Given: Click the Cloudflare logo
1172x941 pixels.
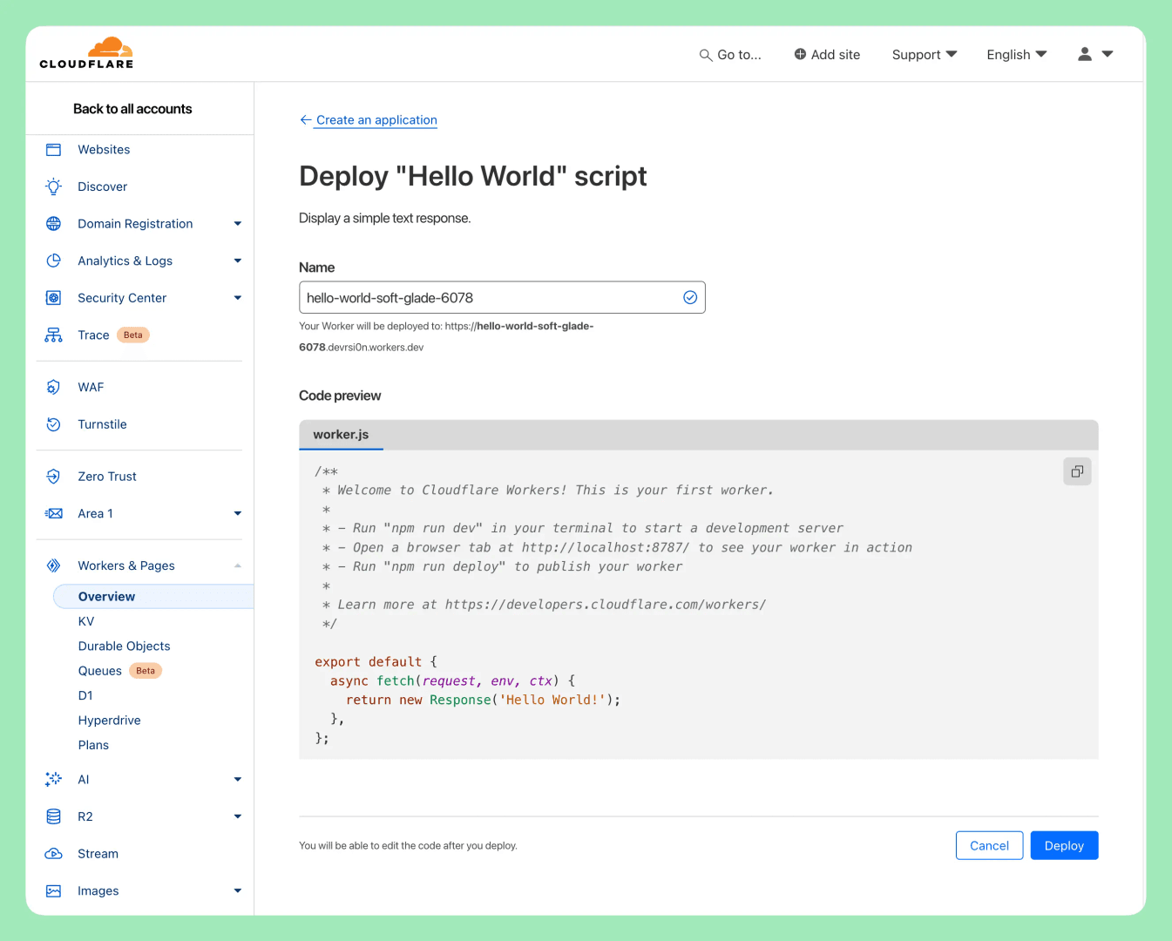Looking at the screenshot, I should coord(86,53).
